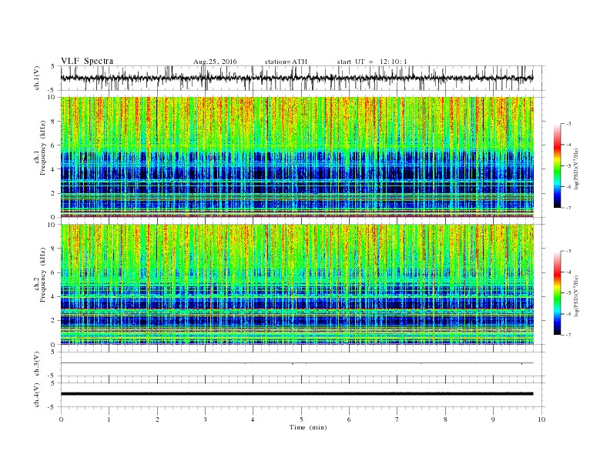The image size is (610, 471).
Task: Click the thick ch.4 voltage trace
Action: tap(297, 394)
